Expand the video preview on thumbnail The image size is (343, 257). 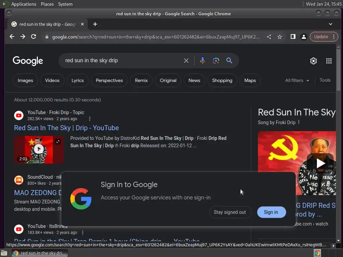58,142
